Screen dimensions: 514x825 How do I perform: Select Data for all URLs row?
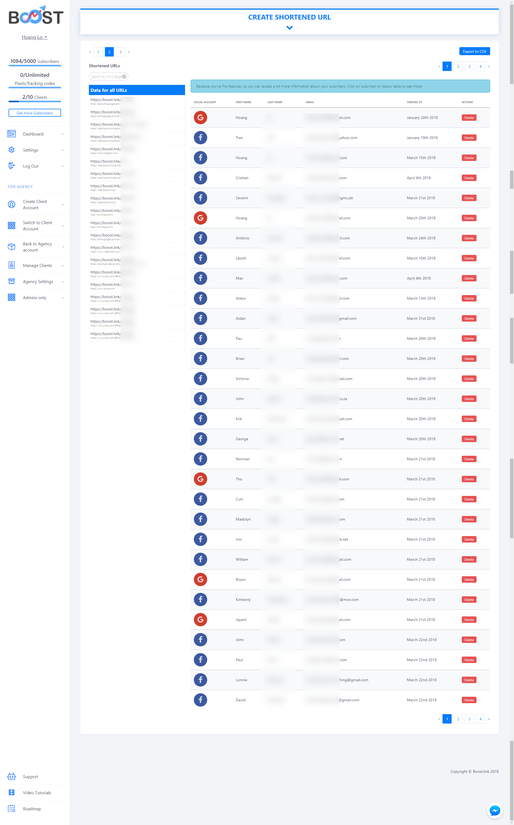(137, 90)
